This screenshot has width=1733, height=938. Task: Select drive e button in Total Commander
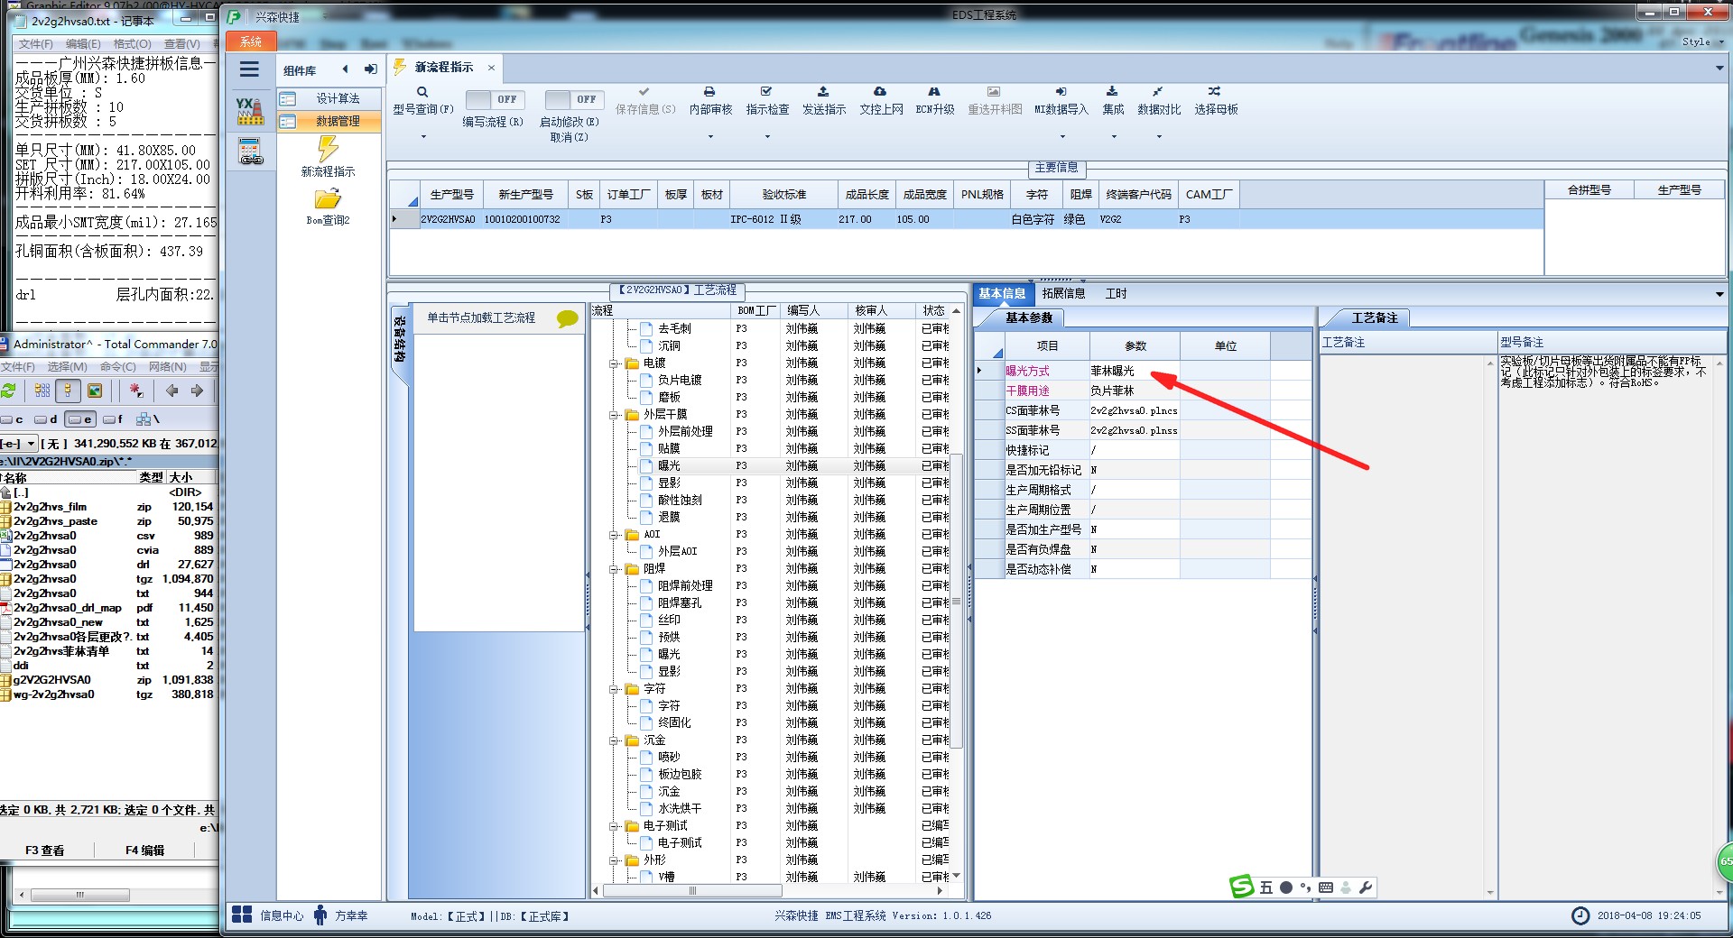80,419
